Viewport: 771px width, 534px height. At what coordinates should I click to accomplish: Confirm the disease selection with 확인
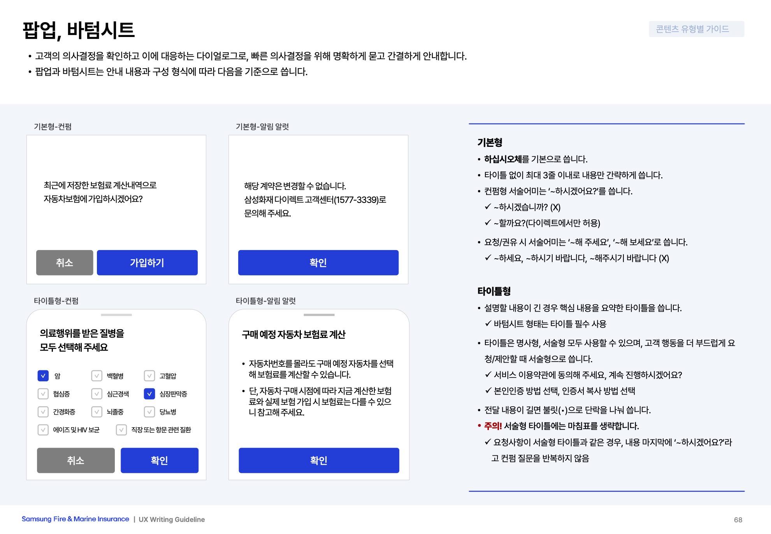coord(159,460)
